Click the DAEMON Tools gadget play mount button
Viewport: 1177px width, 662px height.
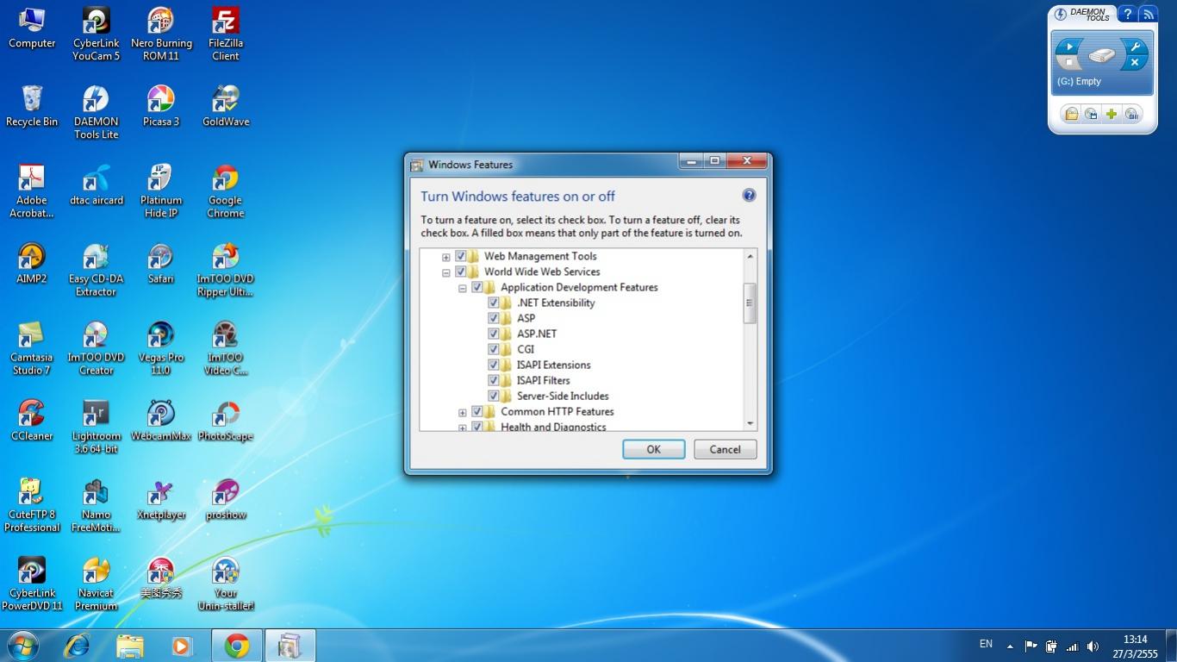coord(1069,47)
